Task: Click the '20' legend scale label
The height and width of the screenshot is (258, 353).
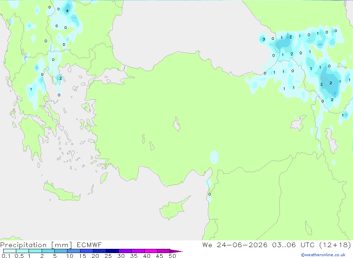Action: [95, 256]
